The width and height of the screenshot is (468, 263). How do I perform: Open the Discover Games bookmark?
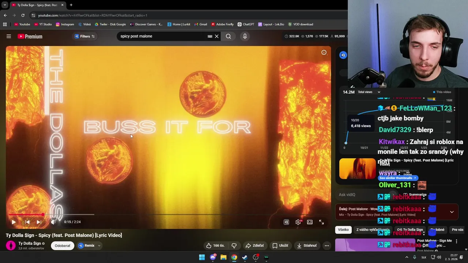(146, 24)
